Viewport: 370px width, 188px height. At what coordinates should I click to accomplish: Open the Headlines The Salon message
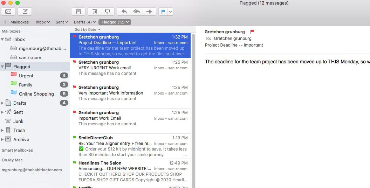(130, 172)
